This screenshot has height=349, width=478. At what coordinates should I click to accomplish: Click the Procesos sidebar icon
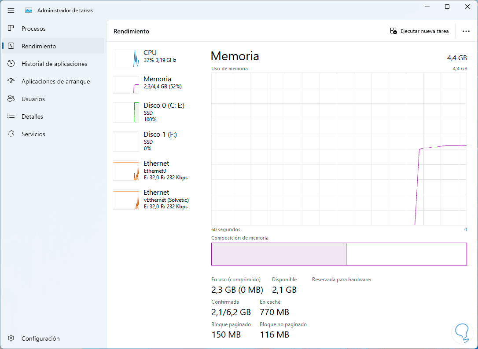(11, 29)
